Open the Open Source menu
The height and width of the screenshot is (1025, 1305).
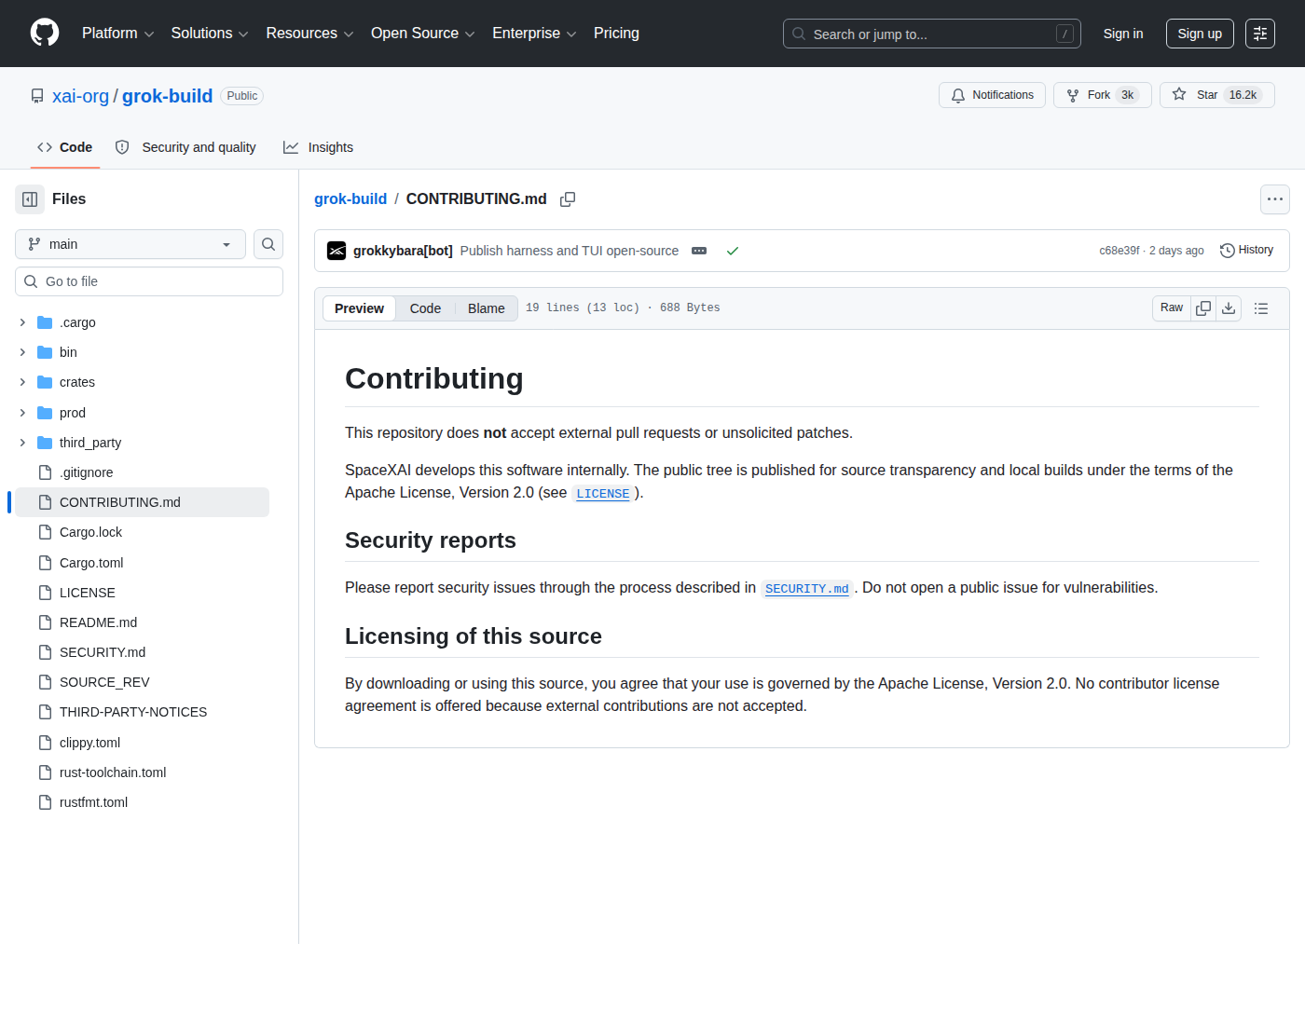point(422,34)
